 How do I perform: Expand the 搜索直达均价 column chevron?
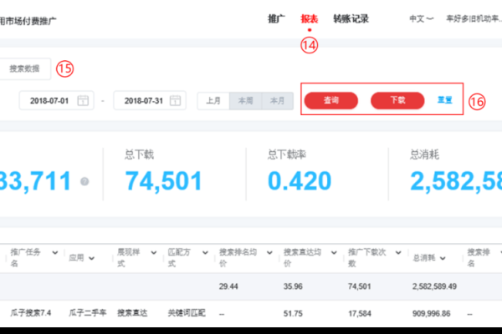click(334, 253)
